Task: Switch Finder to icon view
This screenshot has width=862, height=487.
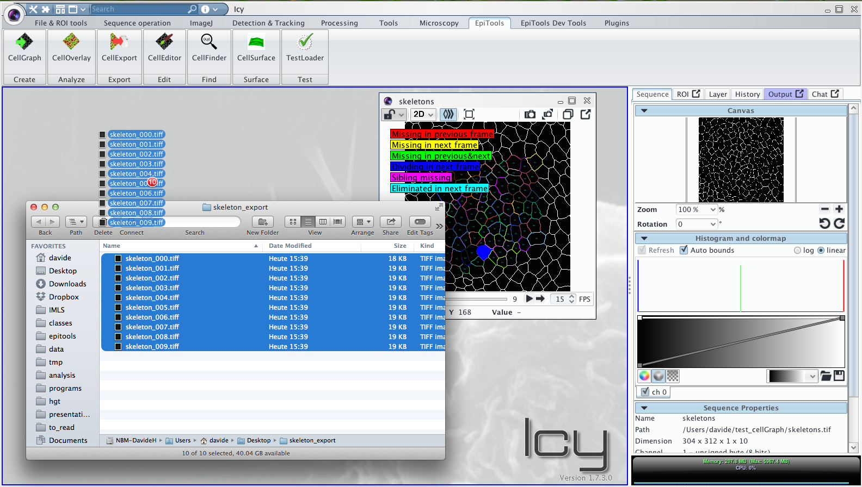Action: [293, 222]
